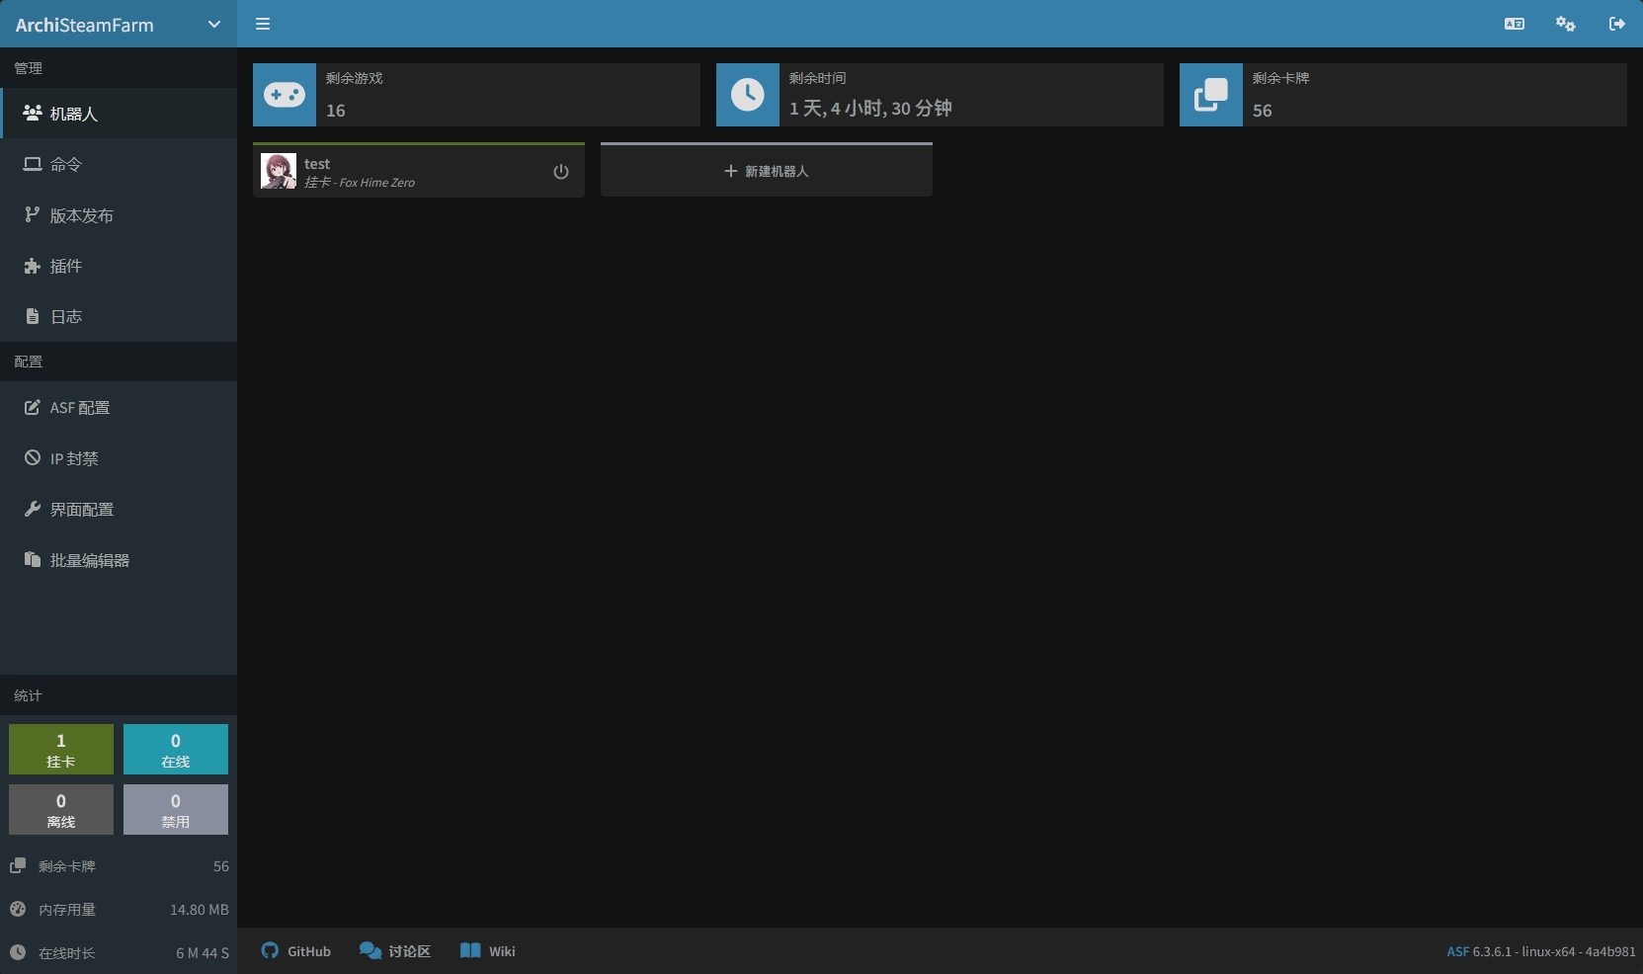Click the gamepad icon on 剩余游戏 card
The image size is (1643, 974).
click(x=285, y=95)
